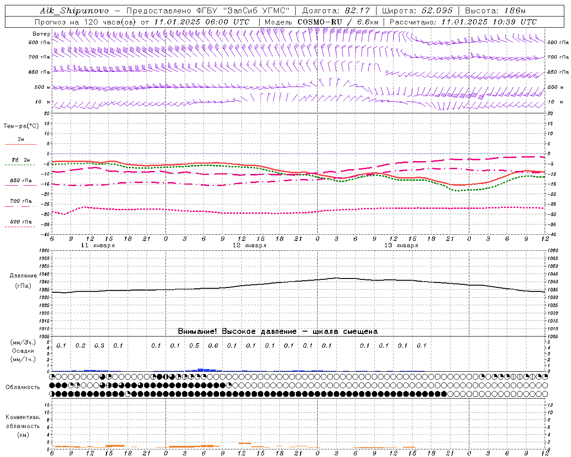Click the '(мм/1ч.)' precipitation unit label
571x457 pixels.
click(x=23, y=359)
